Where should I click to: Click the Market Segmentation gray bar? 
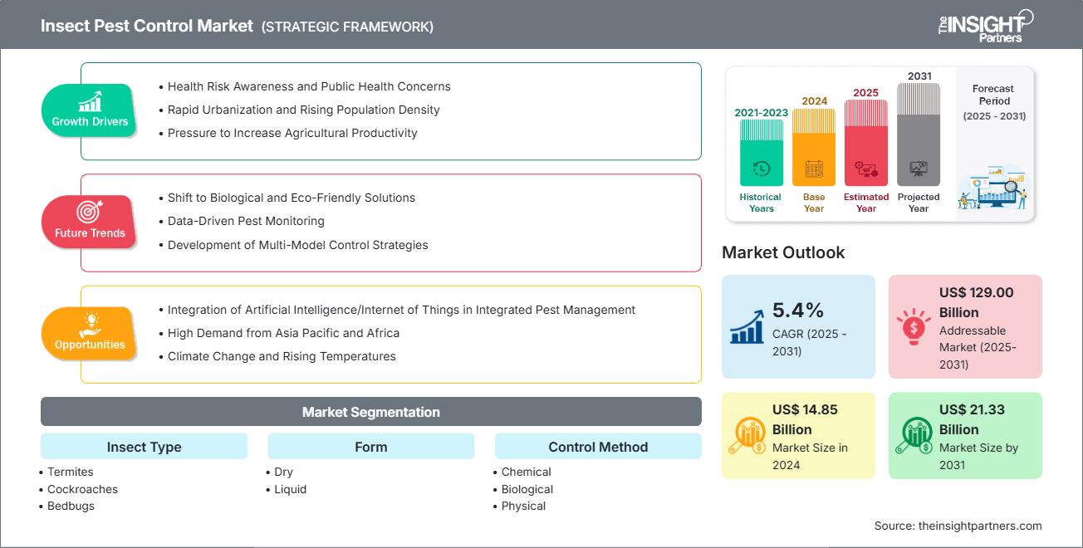point(370,411)
